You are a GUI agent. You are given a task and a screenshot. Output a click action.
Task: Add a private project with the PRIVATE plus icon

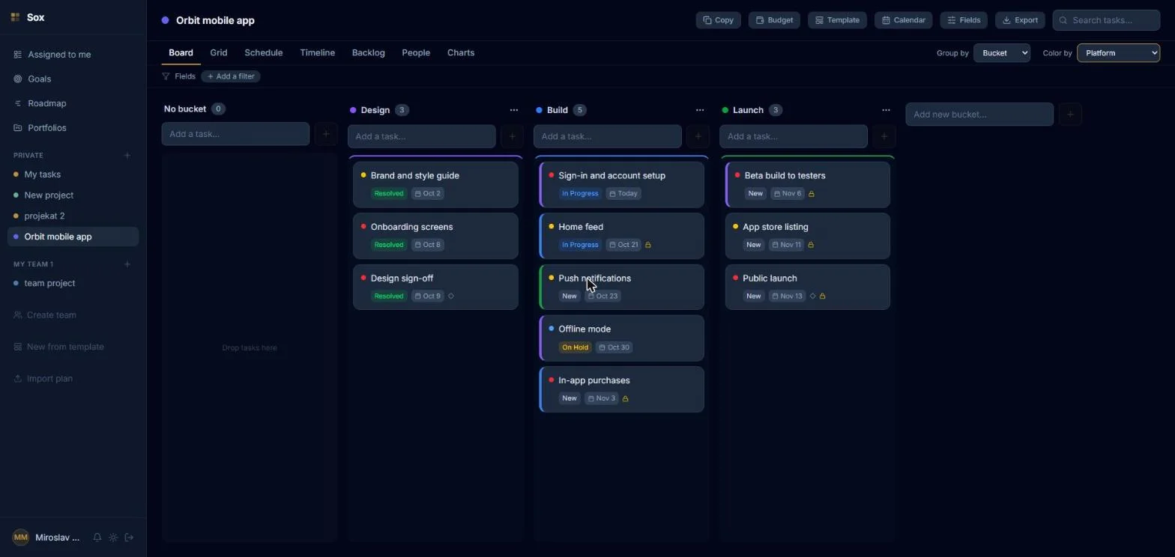(x=127, y=156)
